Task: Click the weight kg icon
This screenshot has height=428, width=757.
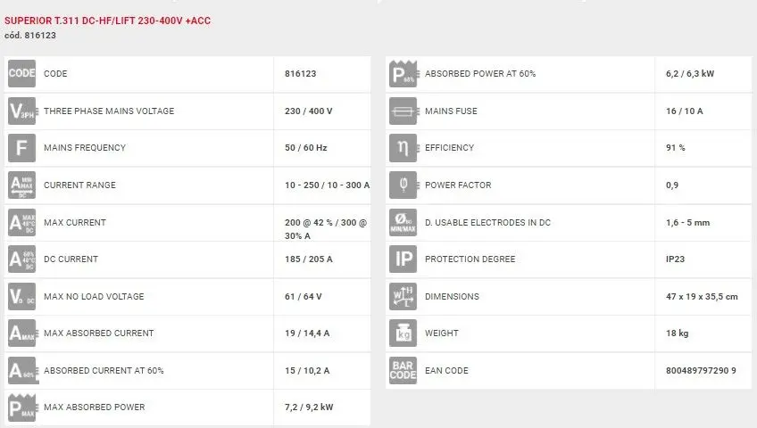Action: point(403,333)
